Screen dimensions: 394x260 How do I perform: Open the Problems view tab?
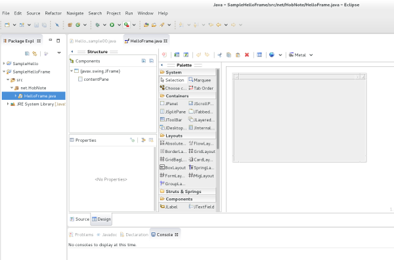point(81,234)
